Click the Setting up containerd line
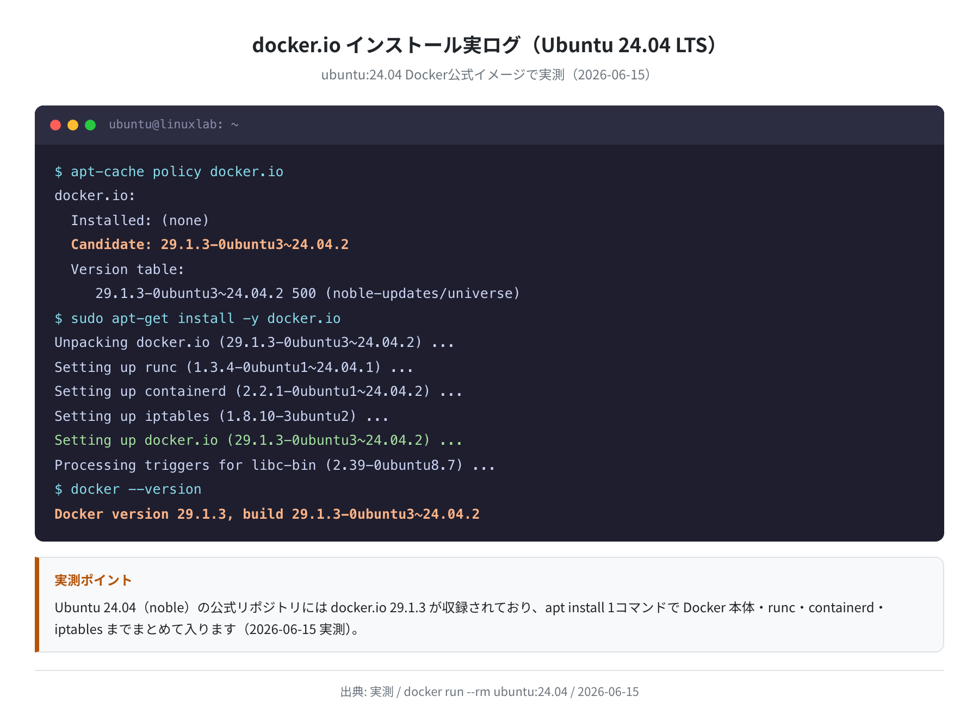This screenshot has width=979, height=721. (258, 391)
